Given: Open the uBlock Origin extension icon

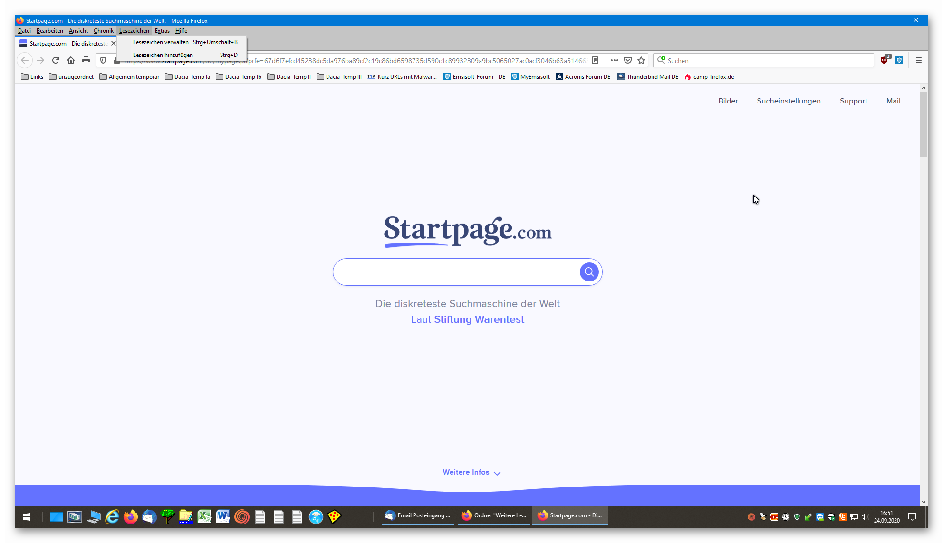Looking at the screenshot, I should 884,60.
